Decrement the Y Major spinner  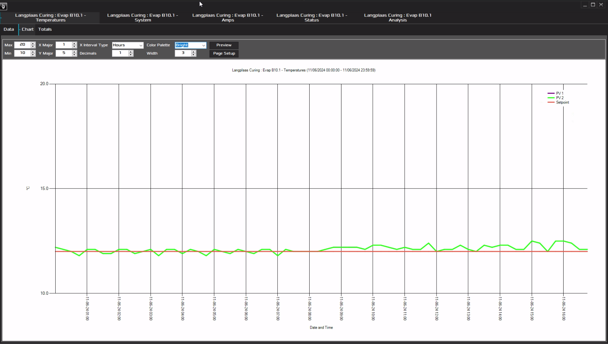coord(74,55)
